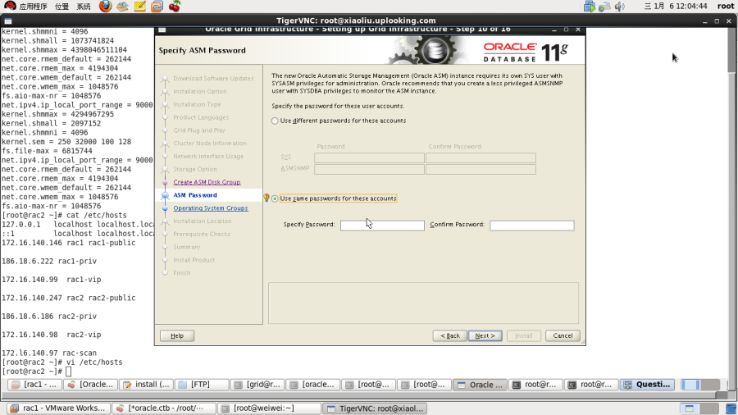Open the 系統 system menu
Image resolution: width=738 pixels, height=415 pixels.
(84, 6)
